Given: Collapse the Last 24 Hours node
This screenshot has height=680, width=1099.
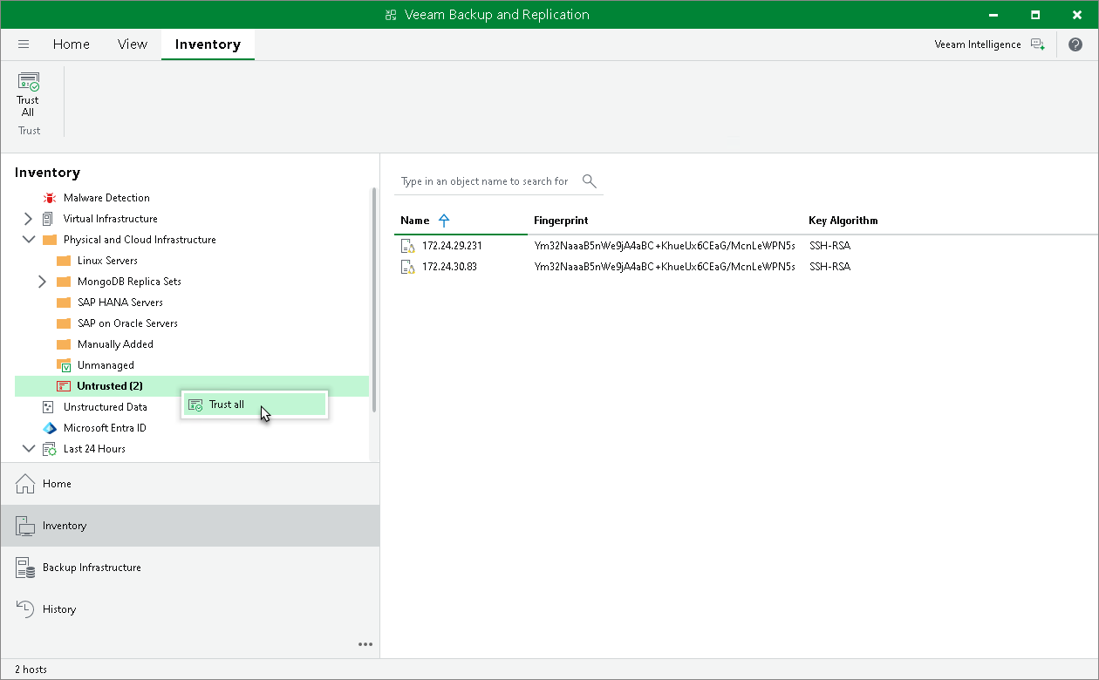Looking at the screenshot, I should click(28, 449).
